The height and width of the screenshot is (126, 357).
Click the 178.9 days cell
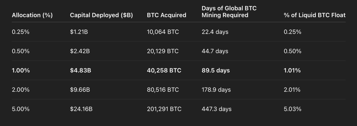pos(216,90)
